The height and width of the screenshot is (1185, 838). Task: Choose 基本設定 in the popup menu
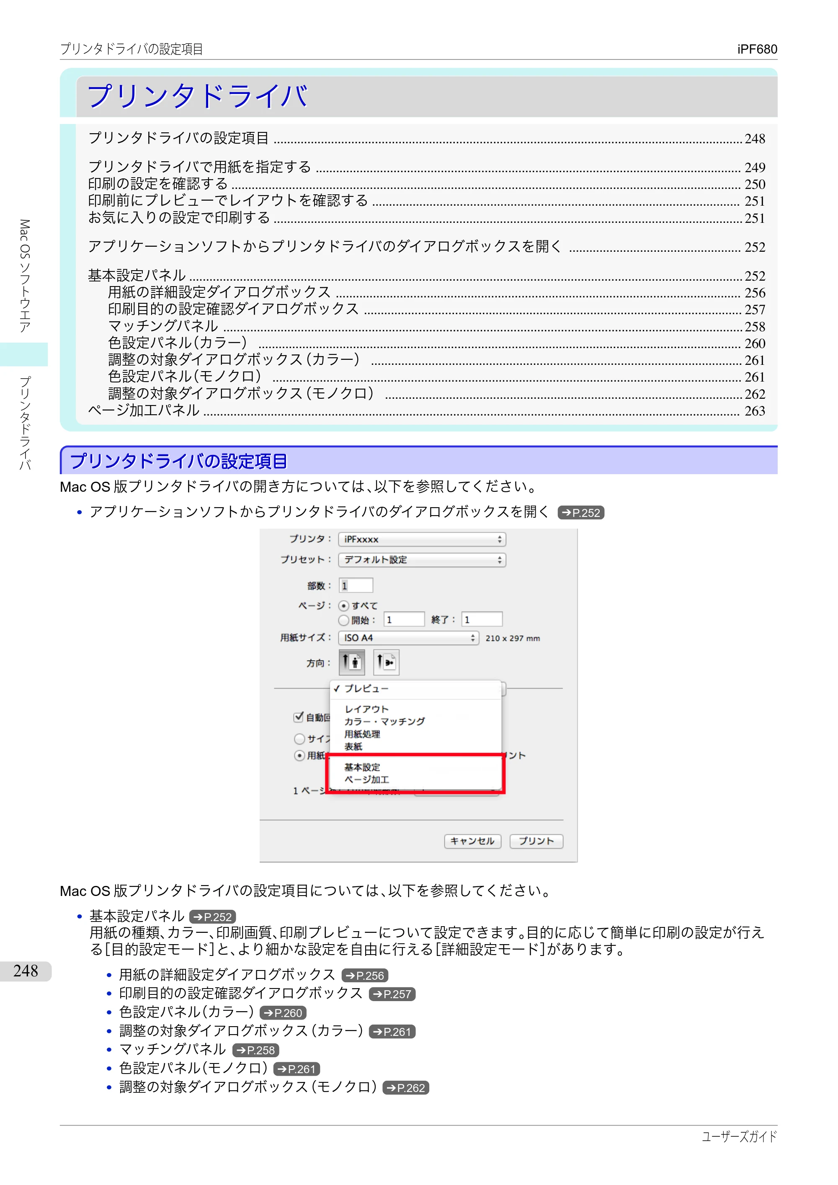click(x=416, y=767)
